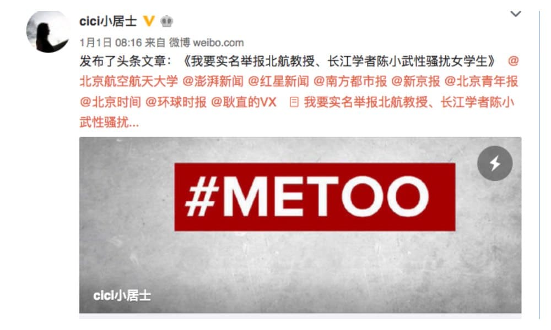
Task: Open the @北京青年报 mention
Action: [x=481, y=81]
